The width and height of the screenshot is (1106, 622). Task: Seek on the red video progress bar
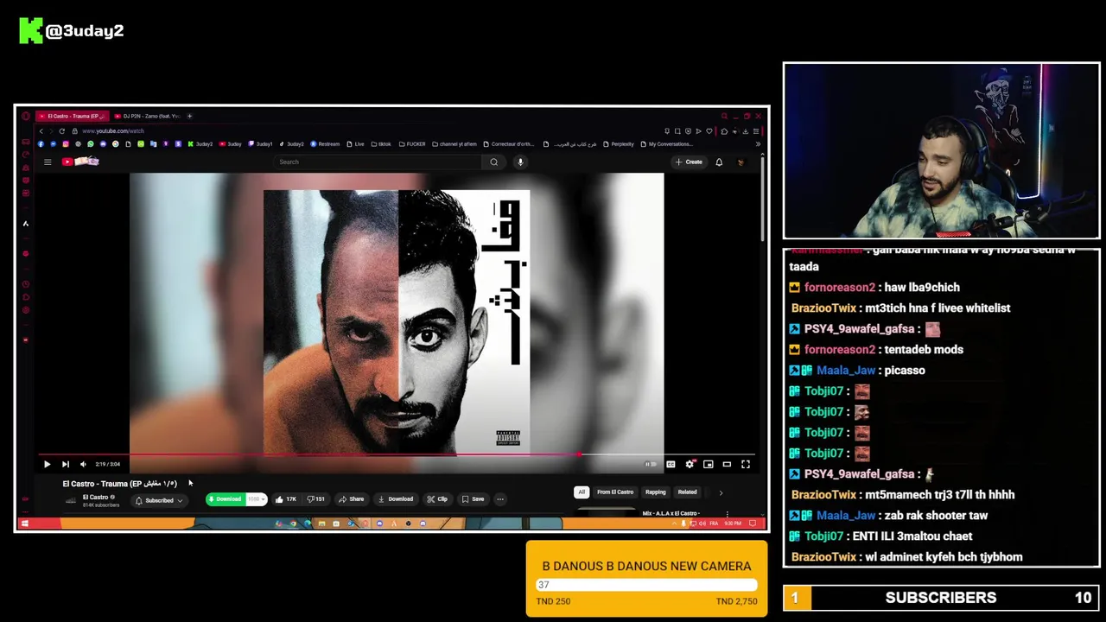(397, 454)
